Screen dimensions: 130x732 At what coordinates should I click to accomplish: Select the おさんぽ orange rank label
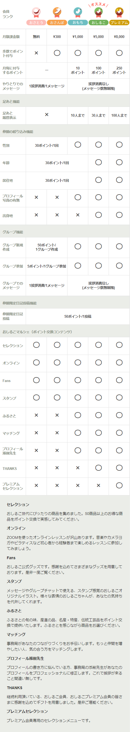tap(57, 23)
